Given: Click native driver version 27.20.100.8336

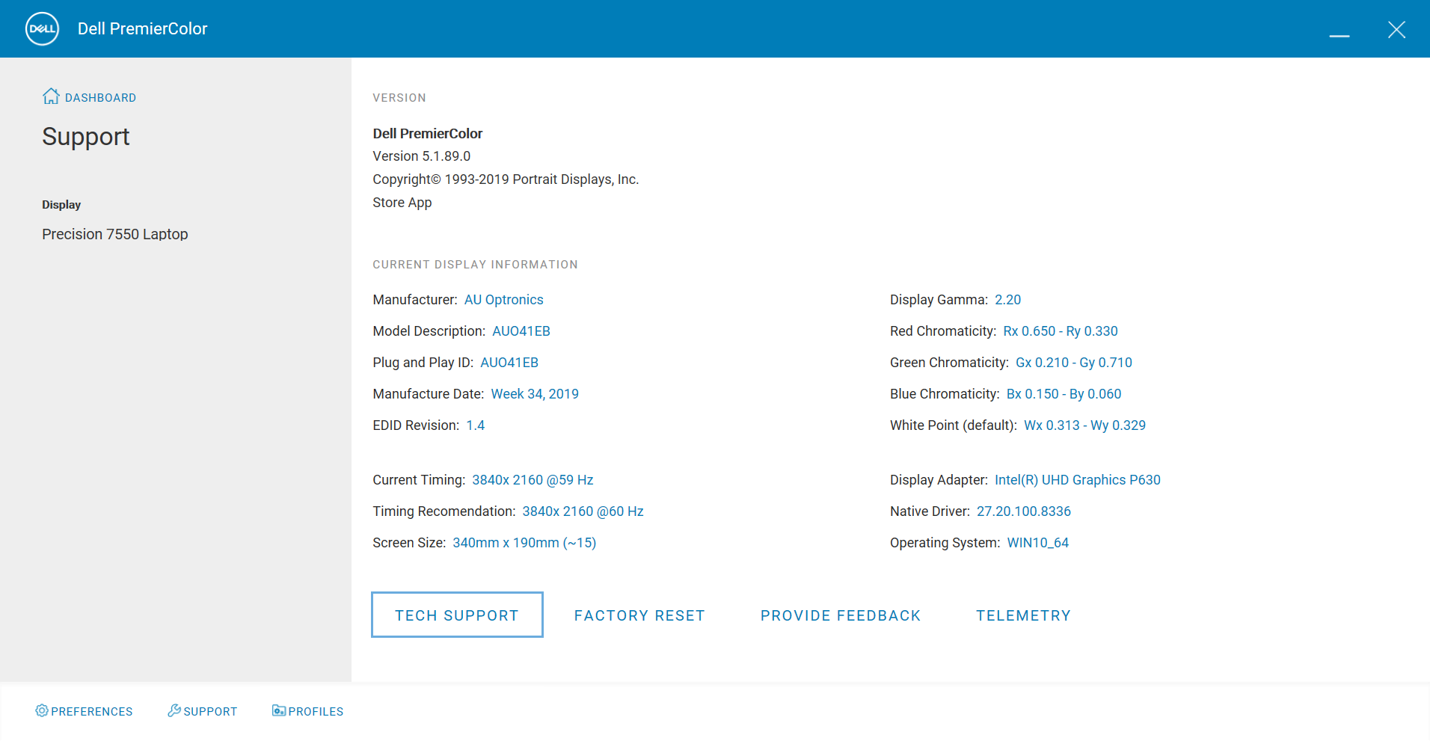Looking at the screenshot, I should 1023,511.
